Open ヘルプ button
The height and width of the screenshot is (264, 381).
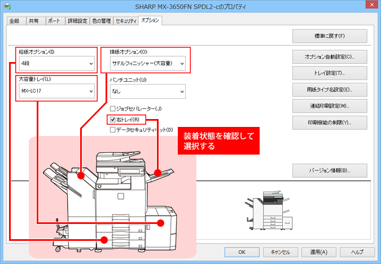[x=357, y=252]
